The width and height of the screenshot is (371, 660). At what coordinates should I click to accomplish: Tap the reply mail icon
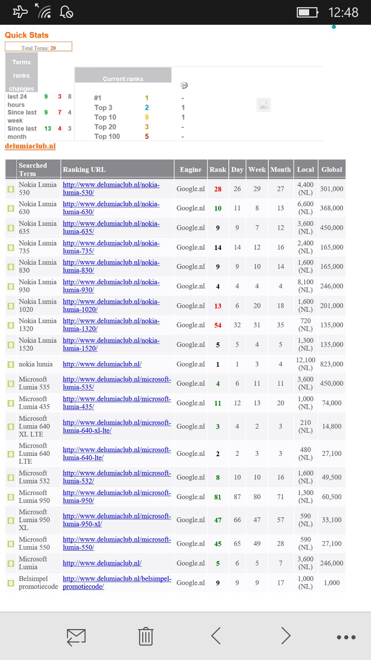tap(76, 637)
